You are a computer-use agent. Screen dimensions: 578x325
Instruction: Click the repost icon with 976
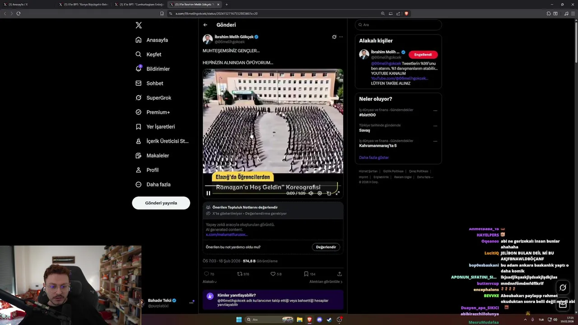pyautogui.click(x=240, y=274)
